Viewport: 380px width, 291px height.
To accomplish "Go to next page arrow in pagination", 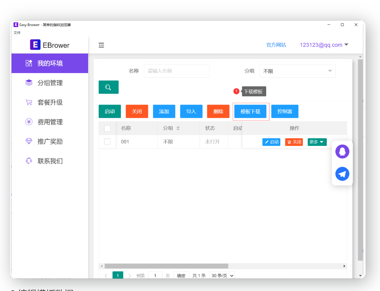I will click(x=130, y=276).
